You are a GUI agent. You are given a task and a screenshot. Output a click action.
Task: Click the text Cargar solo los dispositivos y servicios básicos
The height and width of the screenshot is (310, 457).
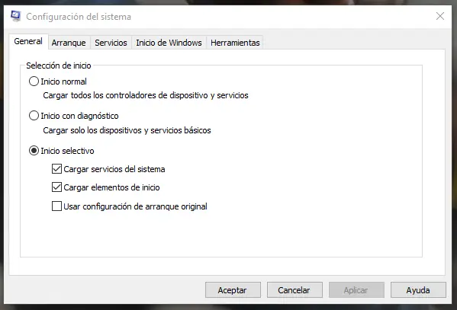point(127,130)
